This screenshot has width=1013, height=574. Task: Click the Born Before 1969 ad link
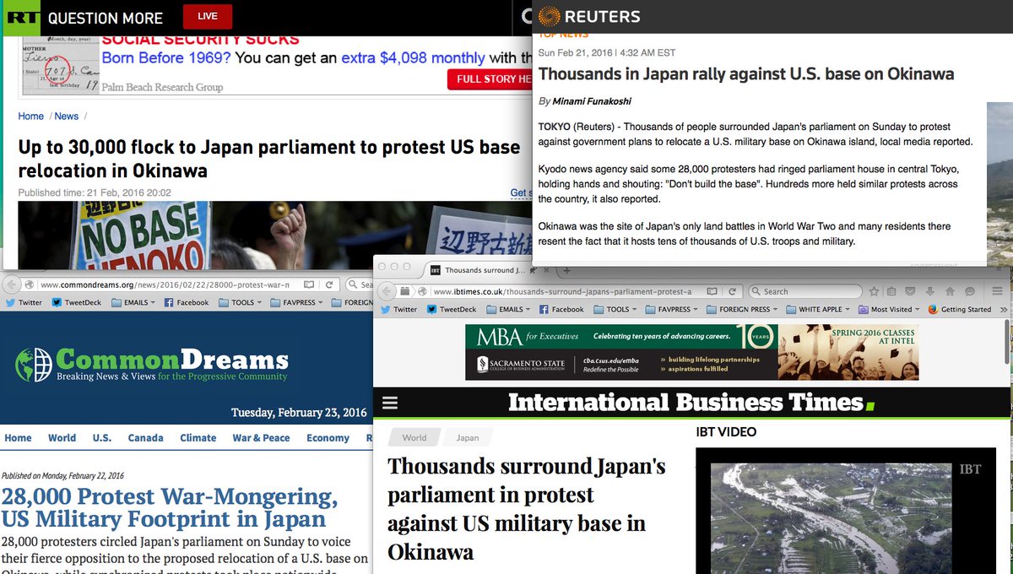[166, 58]
